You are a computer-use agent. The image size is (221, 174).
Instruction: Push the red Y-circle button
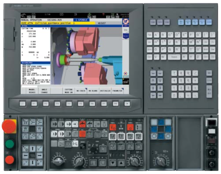[x=113, y=127]
